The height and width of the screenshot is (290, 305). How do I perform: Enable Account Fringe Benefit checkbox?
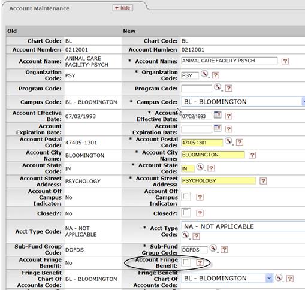[x=186, y=262]
